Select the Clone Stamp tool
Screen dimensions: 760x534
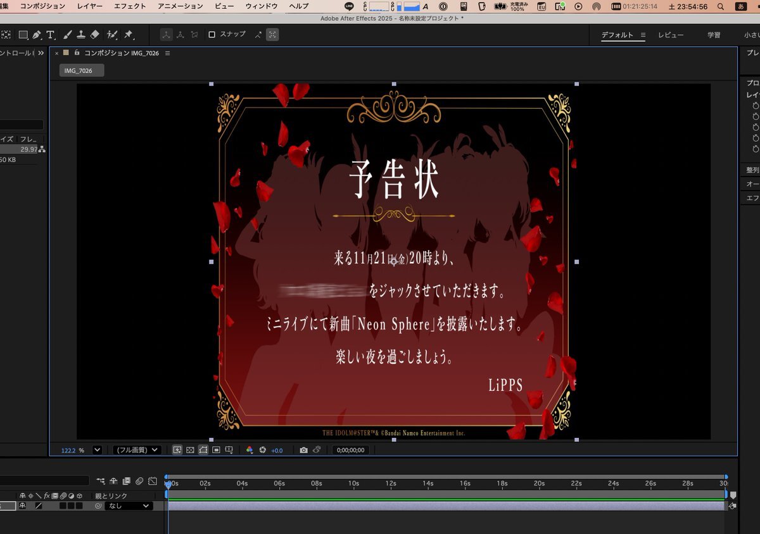coord(82,34)
